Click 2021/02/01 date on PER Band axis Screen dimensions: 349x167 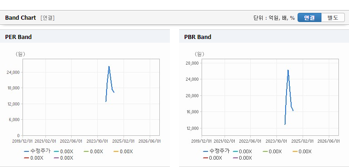tap(45, 141)
